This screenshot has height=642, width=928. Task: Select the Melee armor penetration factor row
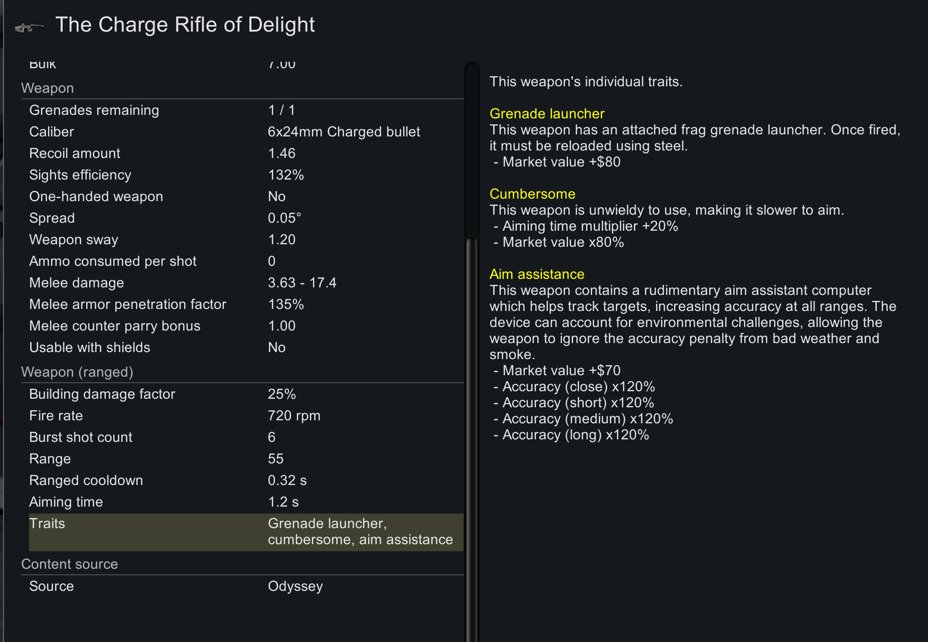point(246,304)
